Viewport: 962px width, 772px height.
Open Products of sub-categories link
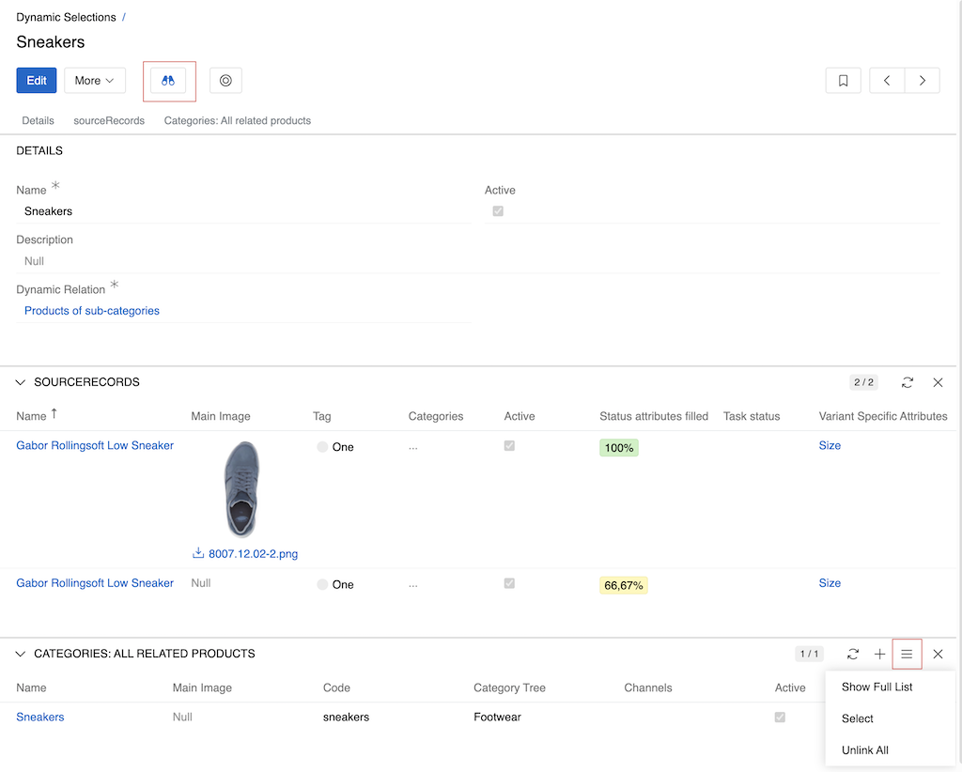pyautogui.click(x=92, y=311)
